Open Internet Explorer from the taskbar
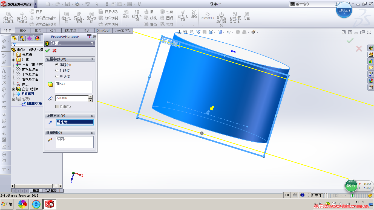The width and height of the screenshot is (374, 210). 36,204
